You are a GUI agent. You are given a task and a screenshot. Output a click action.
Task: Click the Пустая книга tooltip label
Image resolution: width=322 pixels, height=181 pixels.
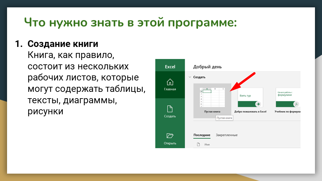pos(224,118)
